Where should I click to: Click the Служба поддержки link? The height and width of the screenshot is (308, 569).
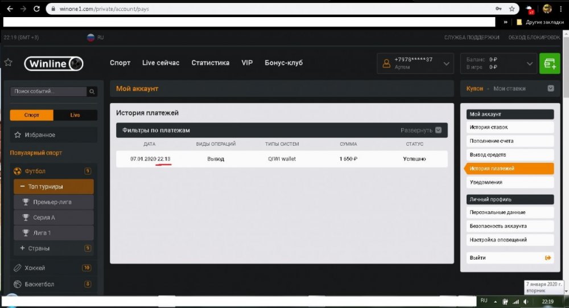pos(472,37)
